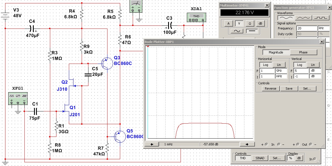Switch Bode Plotter to Phase mode

[x=303, y=52]
